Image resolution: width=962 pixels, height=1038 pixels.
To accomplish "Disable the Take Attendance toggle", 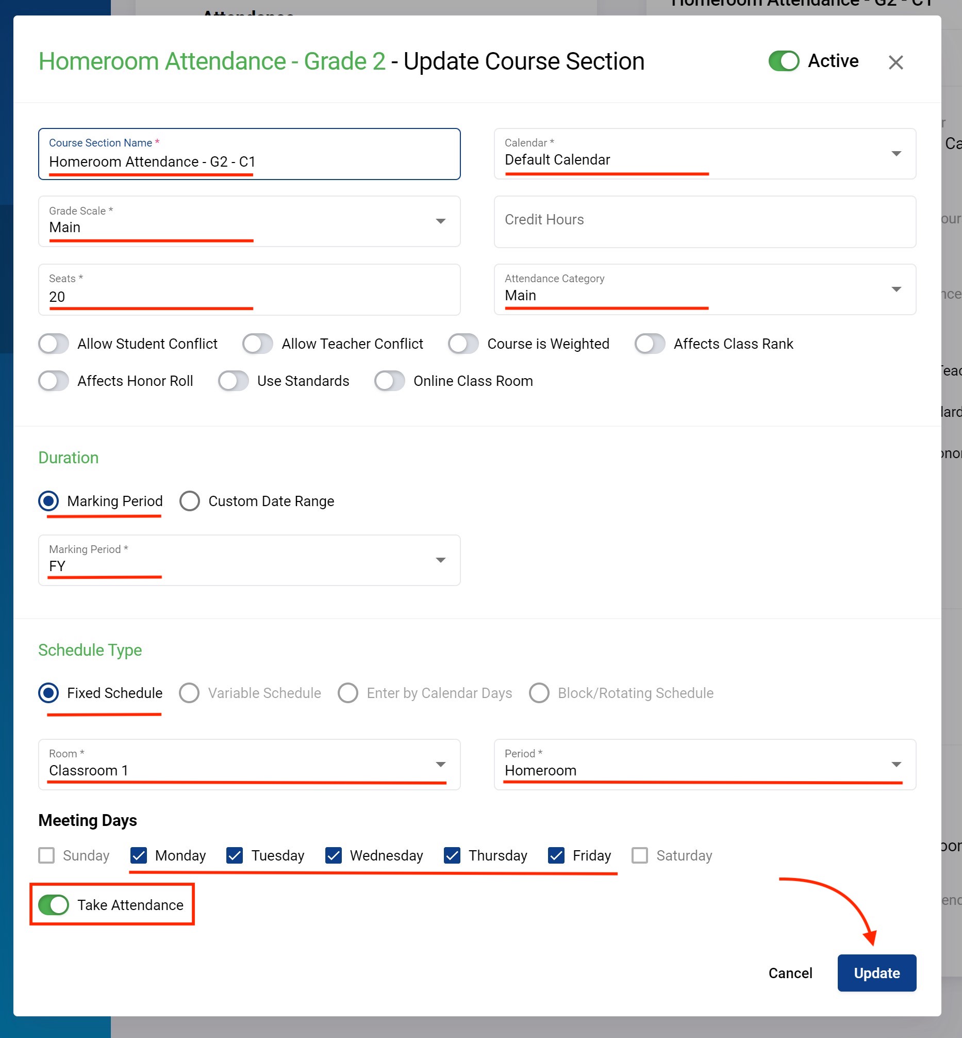I will [x=54, y=905].
